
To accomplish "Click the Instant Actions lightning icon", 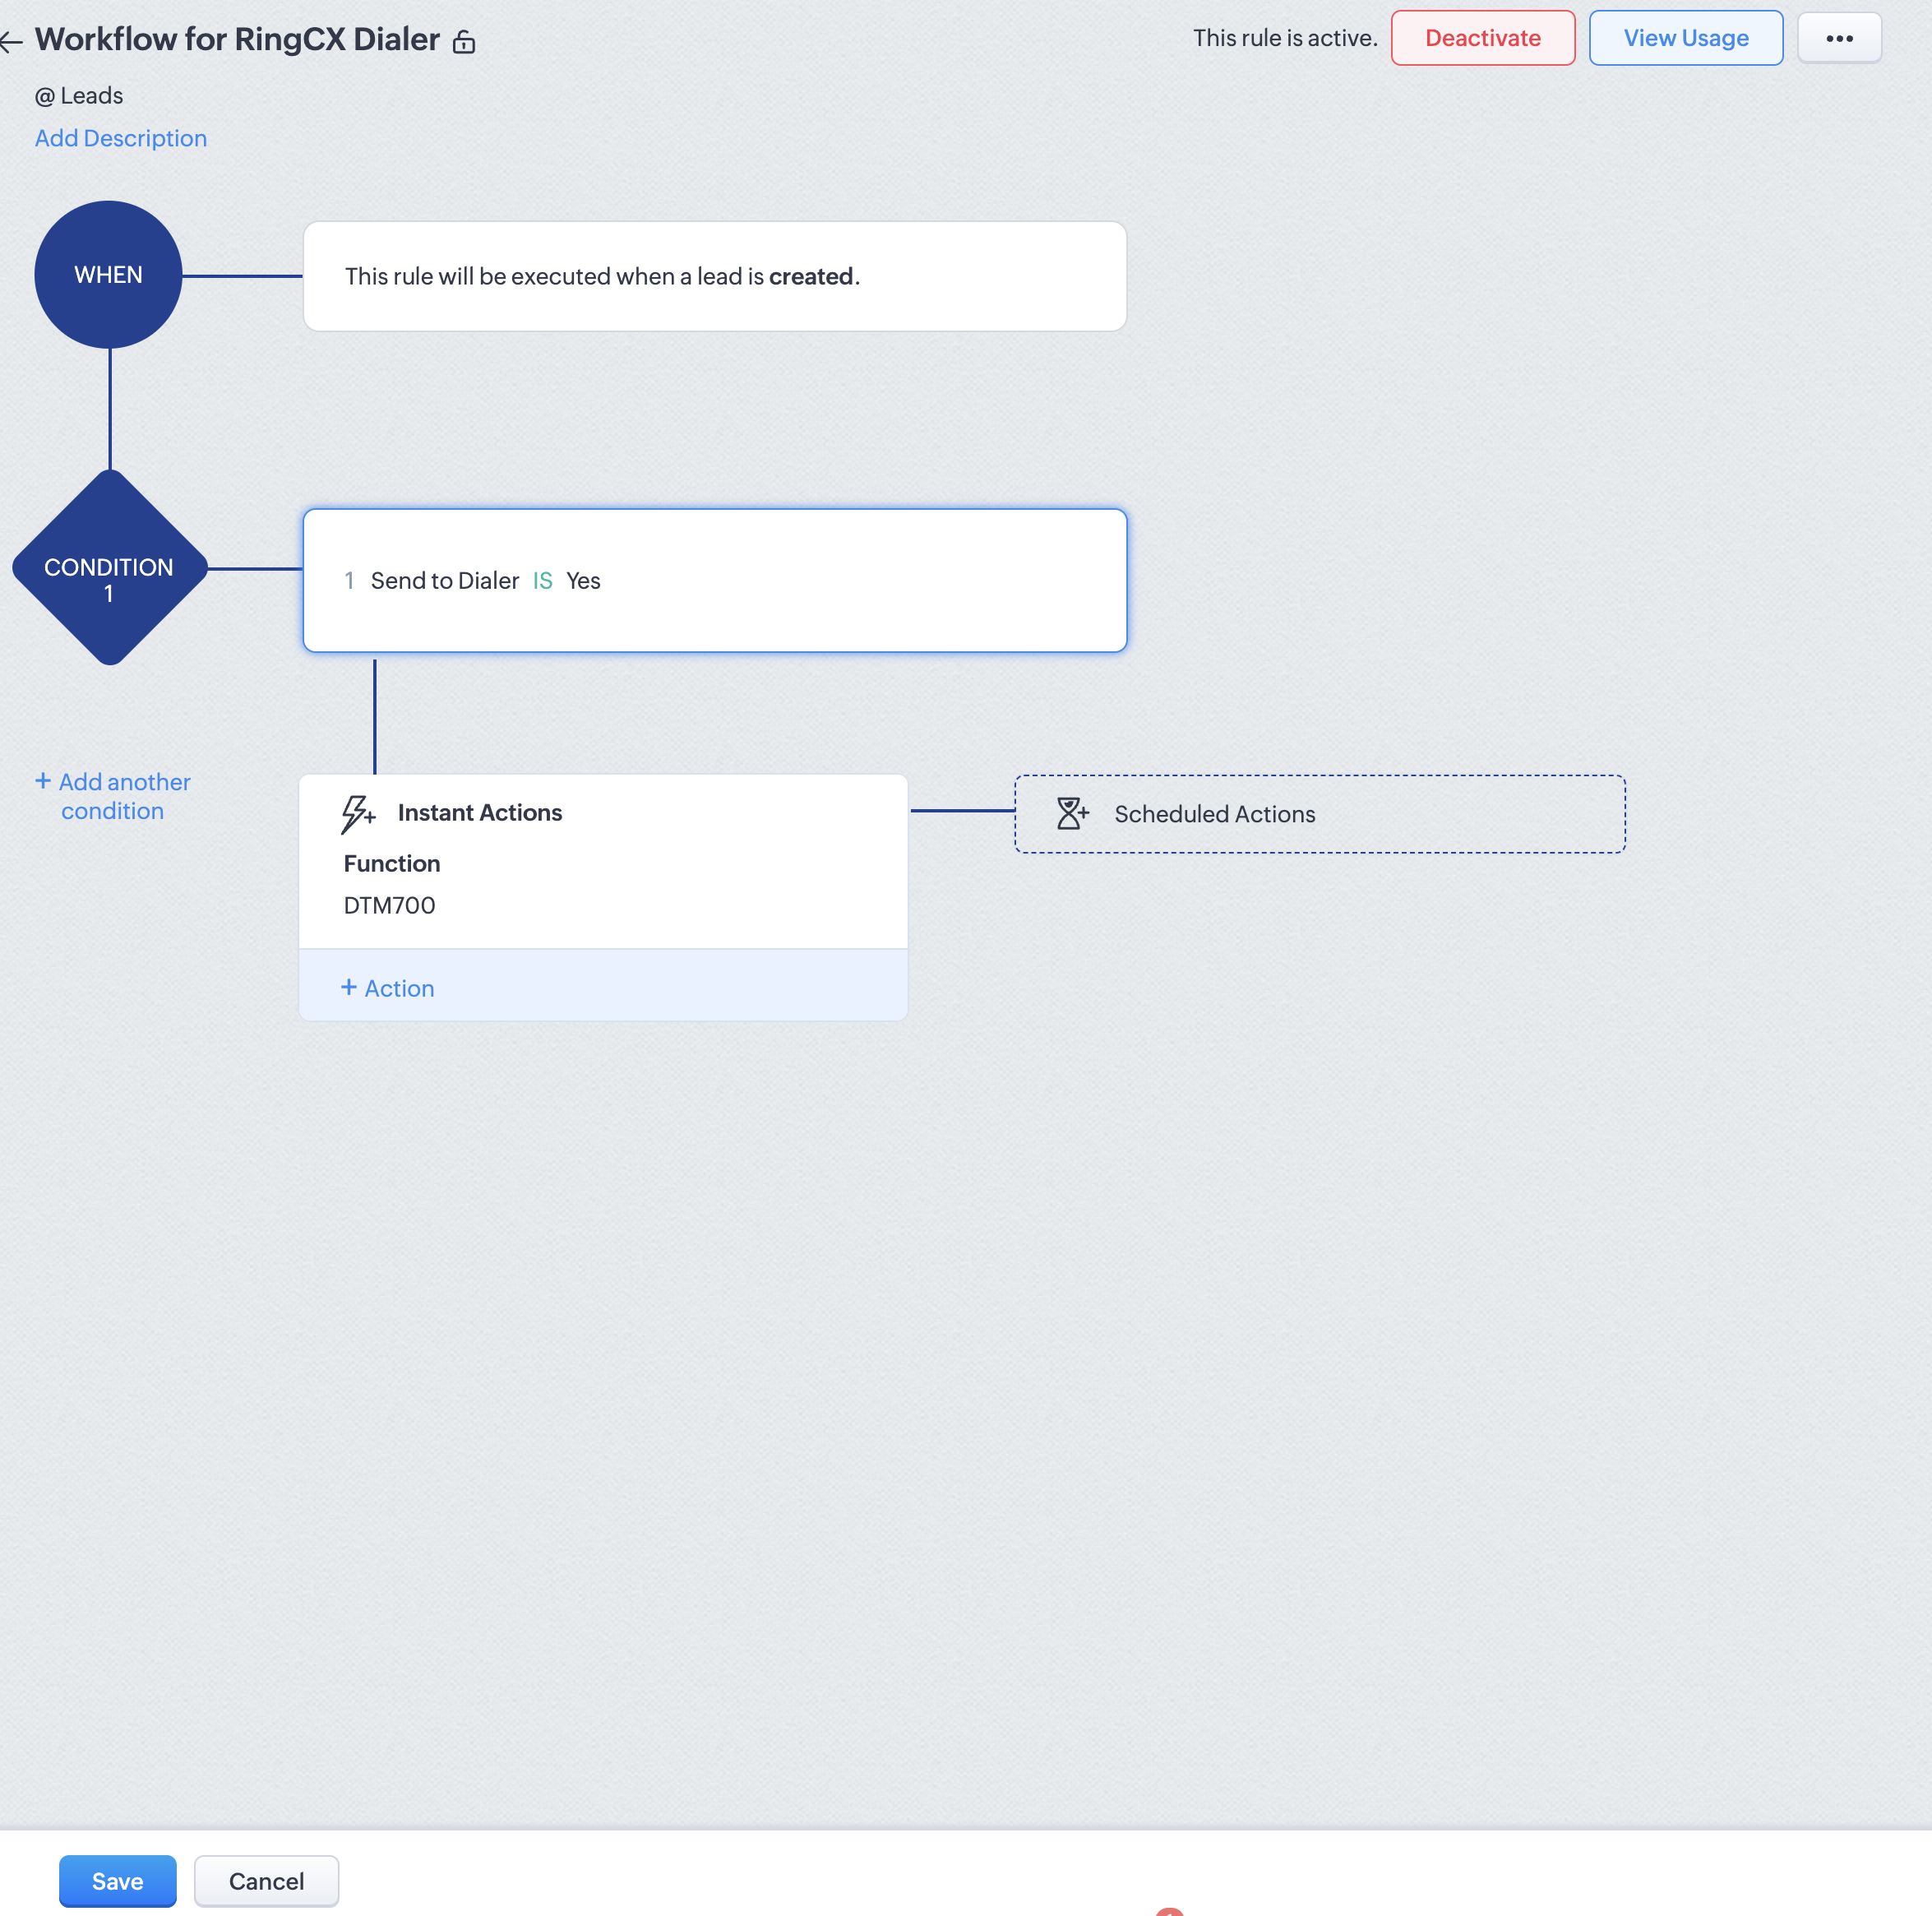I will tap(357, 813).
